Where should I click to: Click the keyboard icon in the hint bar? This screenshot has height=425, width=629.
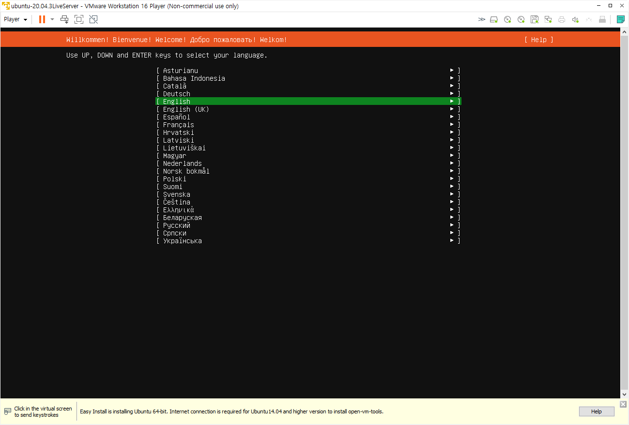coord(8,411)
